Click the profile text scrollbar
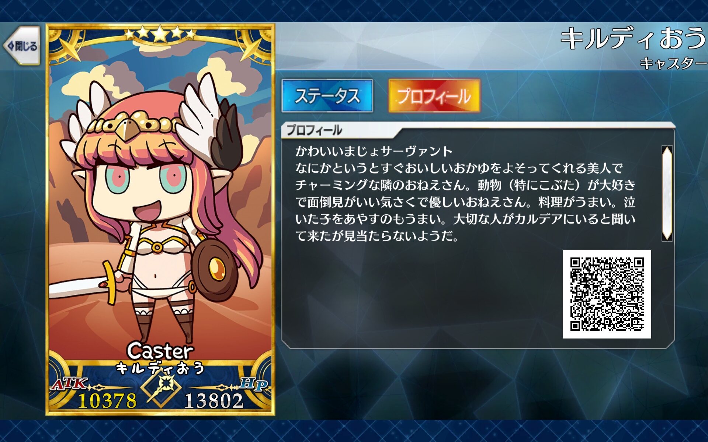The image size is (708, 442). [667, 193]
